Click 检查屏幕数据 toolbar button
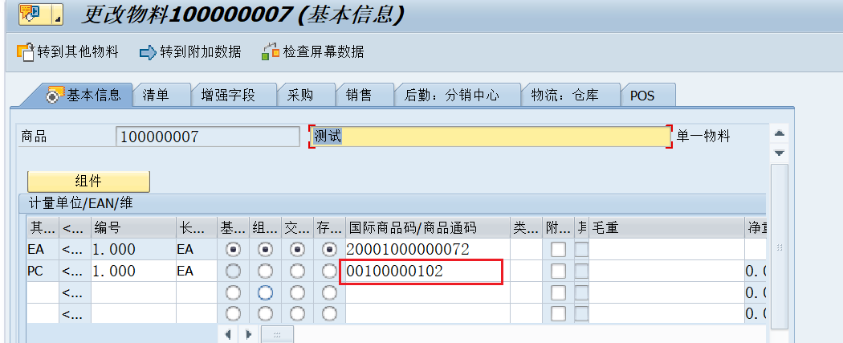Viewport: 843px width, 343px height. (313, 52)
